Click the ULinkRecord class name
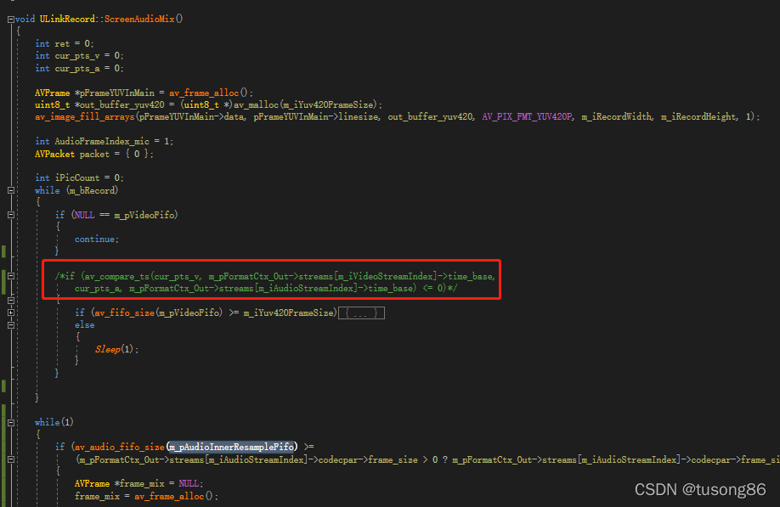The image size is (780, 507). tap(67, 19)
